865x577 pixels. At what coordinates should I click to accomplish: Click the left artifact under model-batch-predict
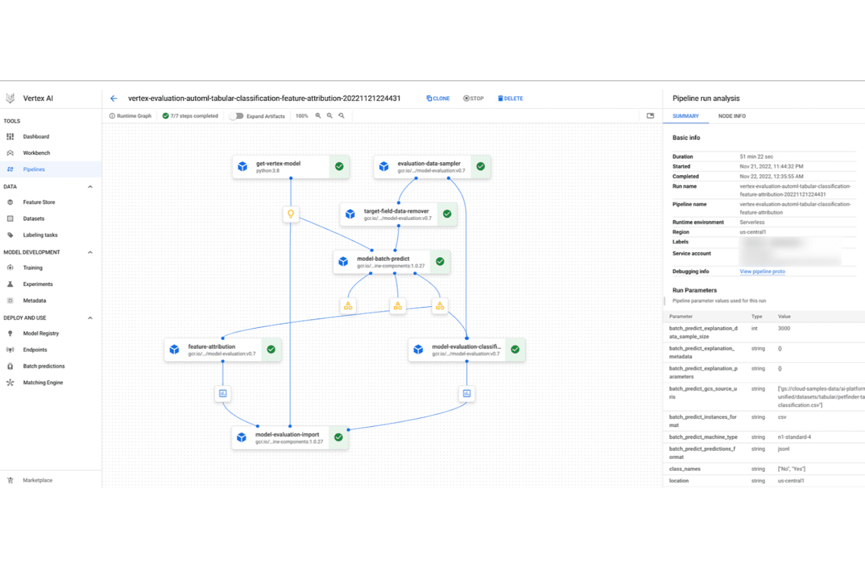pyautogui.click(x=348, y=306)
